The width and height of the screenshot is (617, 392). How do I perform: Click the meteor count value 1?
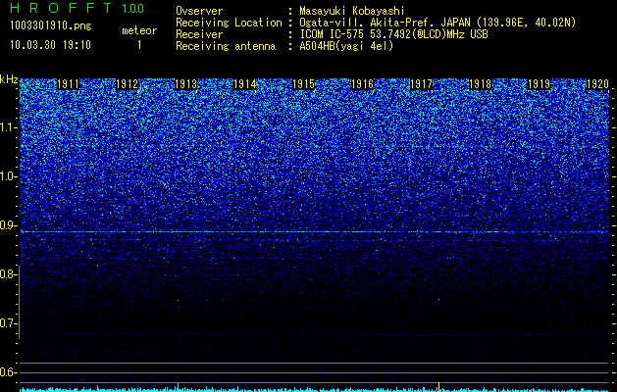pos(139,45)
